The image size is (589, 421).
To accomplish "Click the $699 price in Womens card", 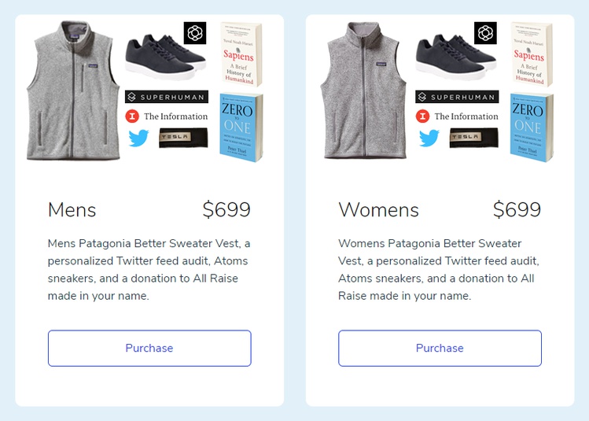I will pyautogui.click(x=517, y=209).
